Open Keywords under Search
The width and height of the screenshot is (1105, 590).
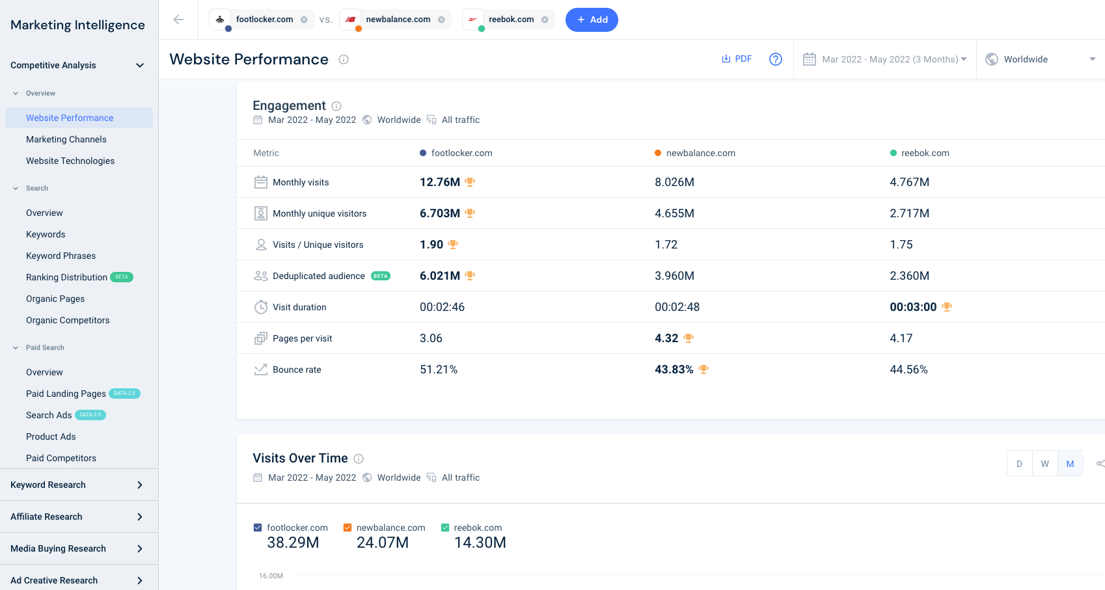[46, 234]
